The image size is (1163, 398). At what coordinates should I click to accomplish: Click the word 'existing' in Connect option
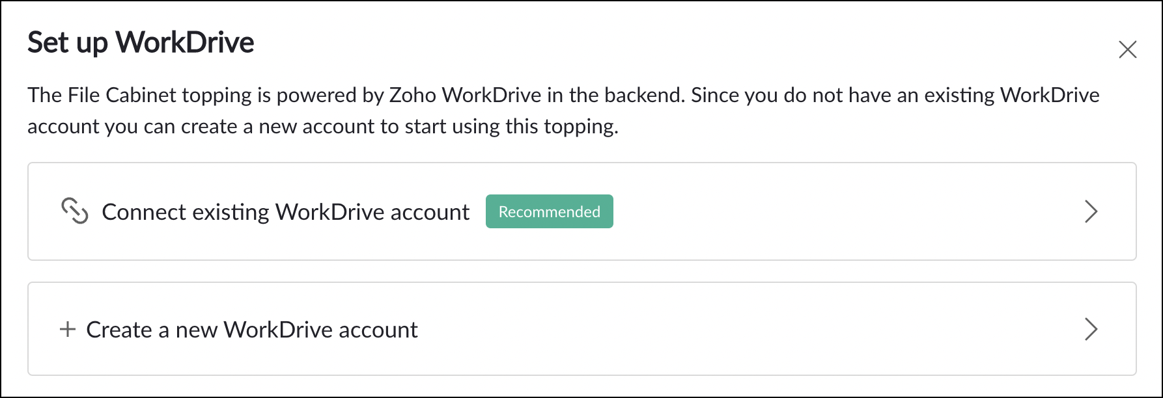pyautogui.click(x=231, y=212)
